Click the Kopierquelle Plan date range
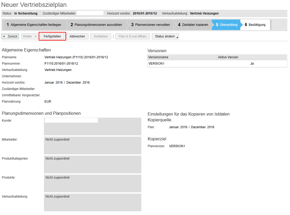This screenshot has width=290, height=215. click(192, 127)
